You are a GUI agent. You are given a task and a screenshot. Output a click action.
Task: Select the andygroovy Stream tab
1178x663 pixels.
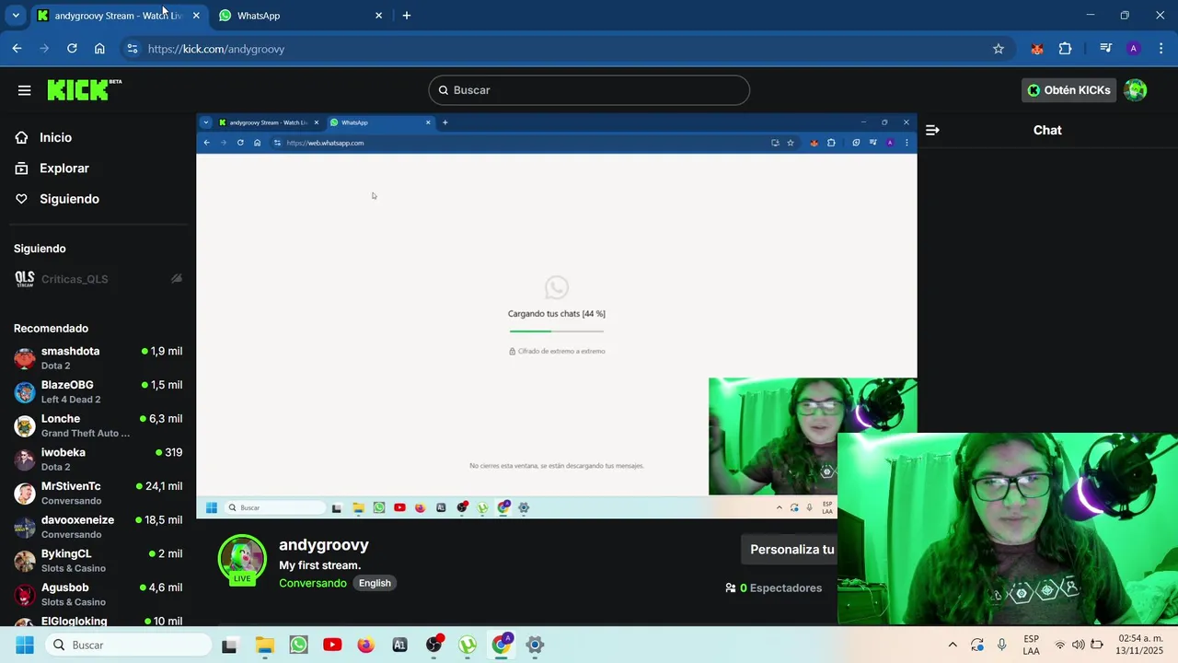[115, 16]
